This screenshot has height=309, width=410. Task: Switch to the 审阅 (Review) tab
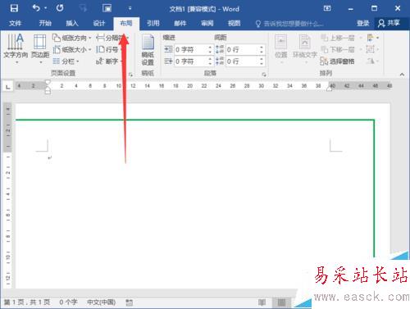pyautogui.click(x=207, y=23)
